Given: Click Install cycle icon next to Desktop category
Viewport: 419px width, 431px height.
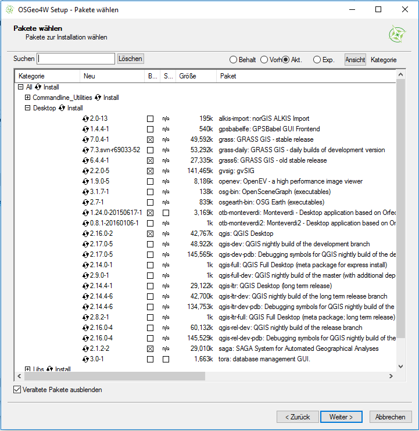Looking at the screenshot, I should pyautogui.click(x=62, y=108).
